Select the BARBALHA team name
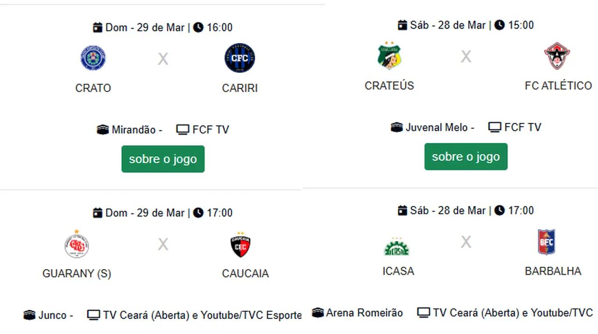This screenshot has width=598, height=334. (x=553, y=271)
